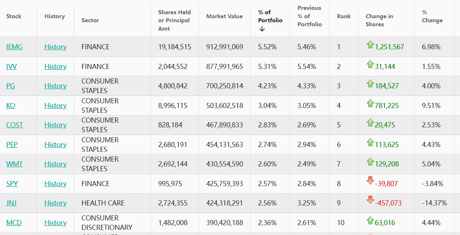460x235 pixels.
Task: View History for the IVV holding
Action: [56, 66]
